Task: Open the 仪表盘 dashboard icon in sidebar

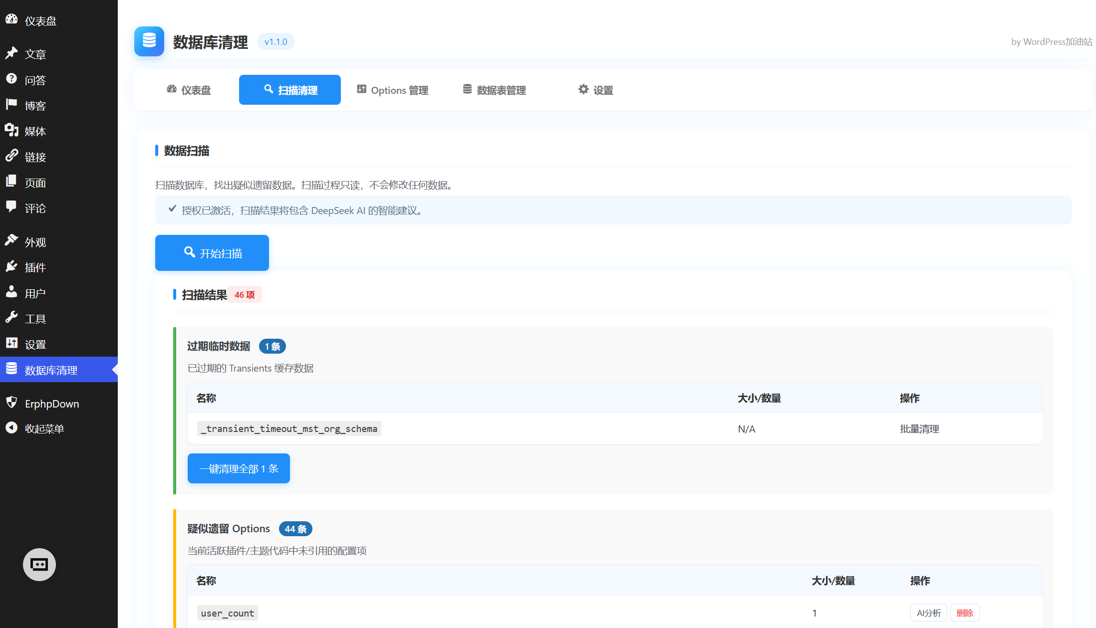Action: (11, 20)
